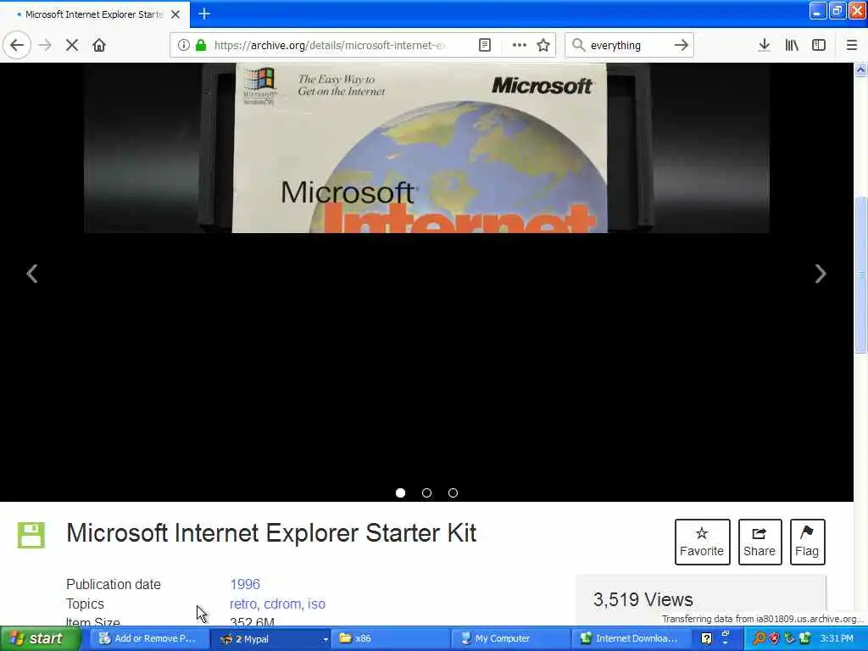Open a new tab
Viewport: 868px width, 651px height.
[204, 14]
